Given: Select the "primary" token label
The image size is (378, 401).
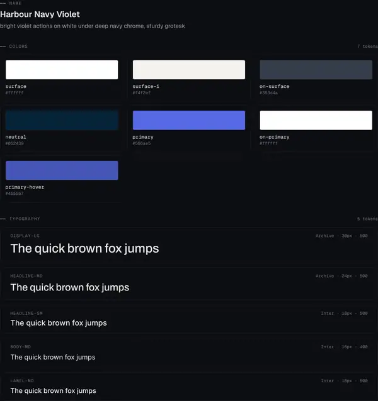Looking at the screenshot, I should coord(143,137).
